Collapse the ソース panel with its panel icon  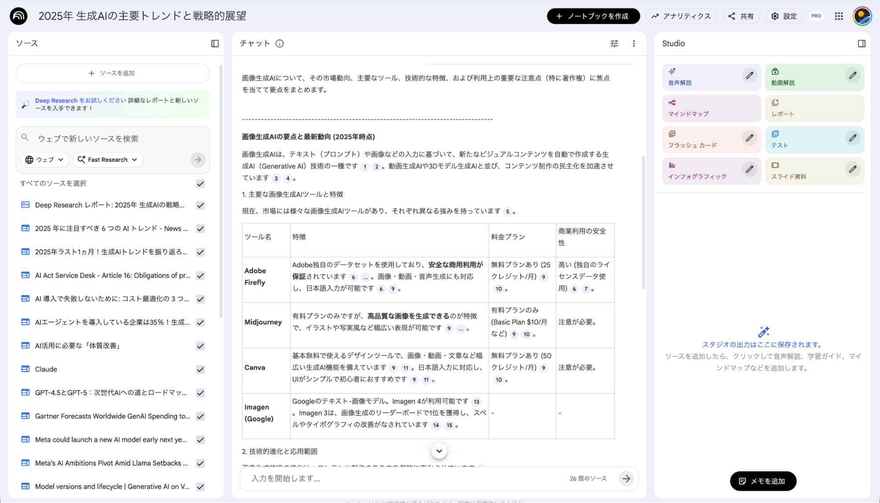coord(215,43)
